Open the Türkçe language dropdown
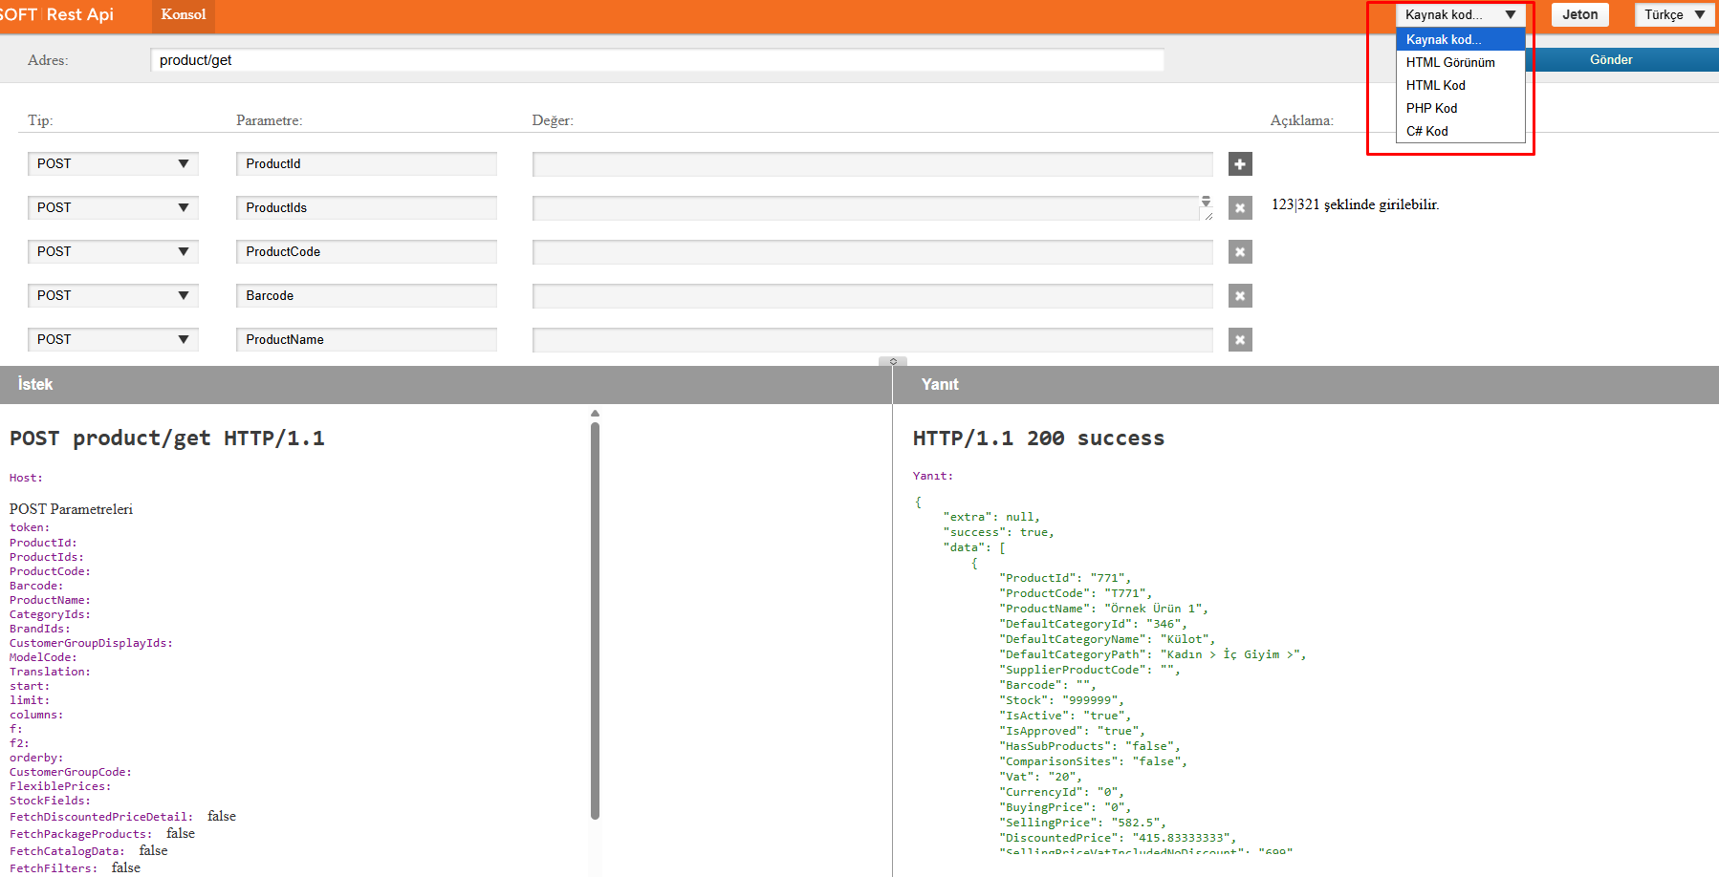Screen dimensions: 1719x877 (1673, 14)
